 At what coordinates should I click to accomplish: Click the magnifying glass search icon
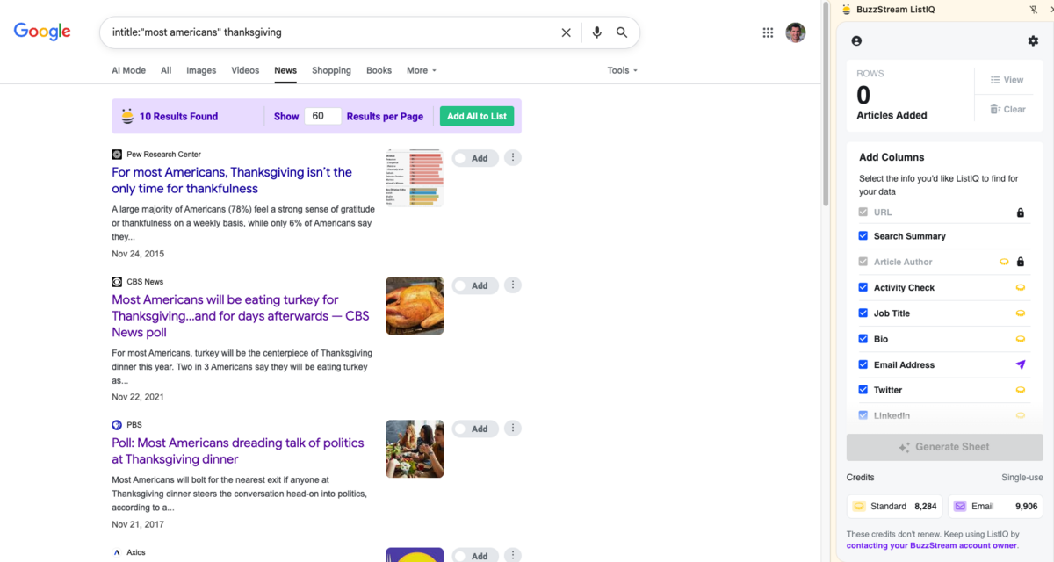(622, 32)
